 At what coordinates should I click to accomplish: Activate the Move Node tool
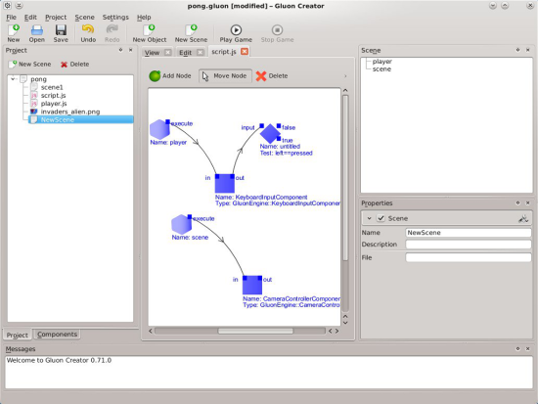pos(225,76)
